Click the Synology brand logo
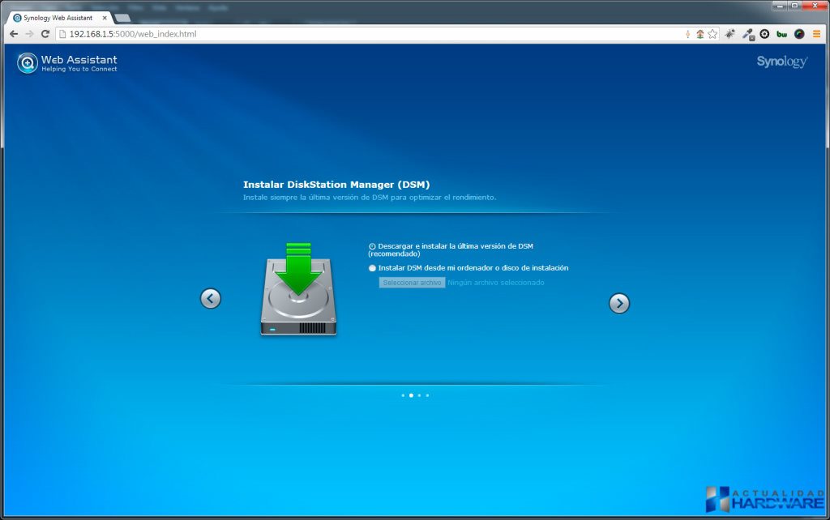830x520 pixels. tap(781, 62)
